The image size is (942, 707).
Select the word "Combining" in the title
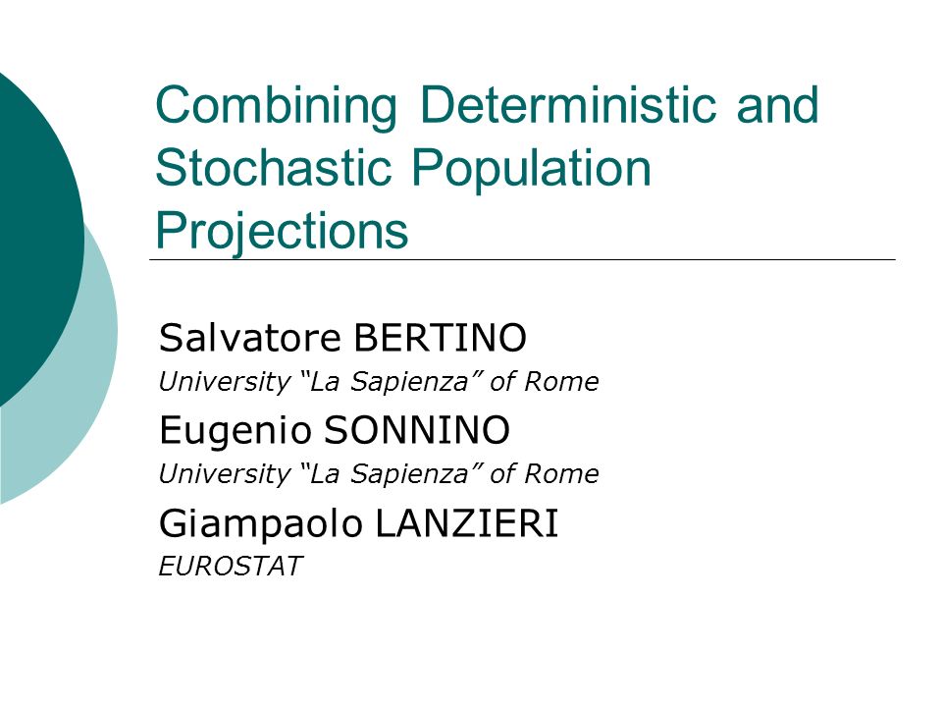(x=277, y=107)
